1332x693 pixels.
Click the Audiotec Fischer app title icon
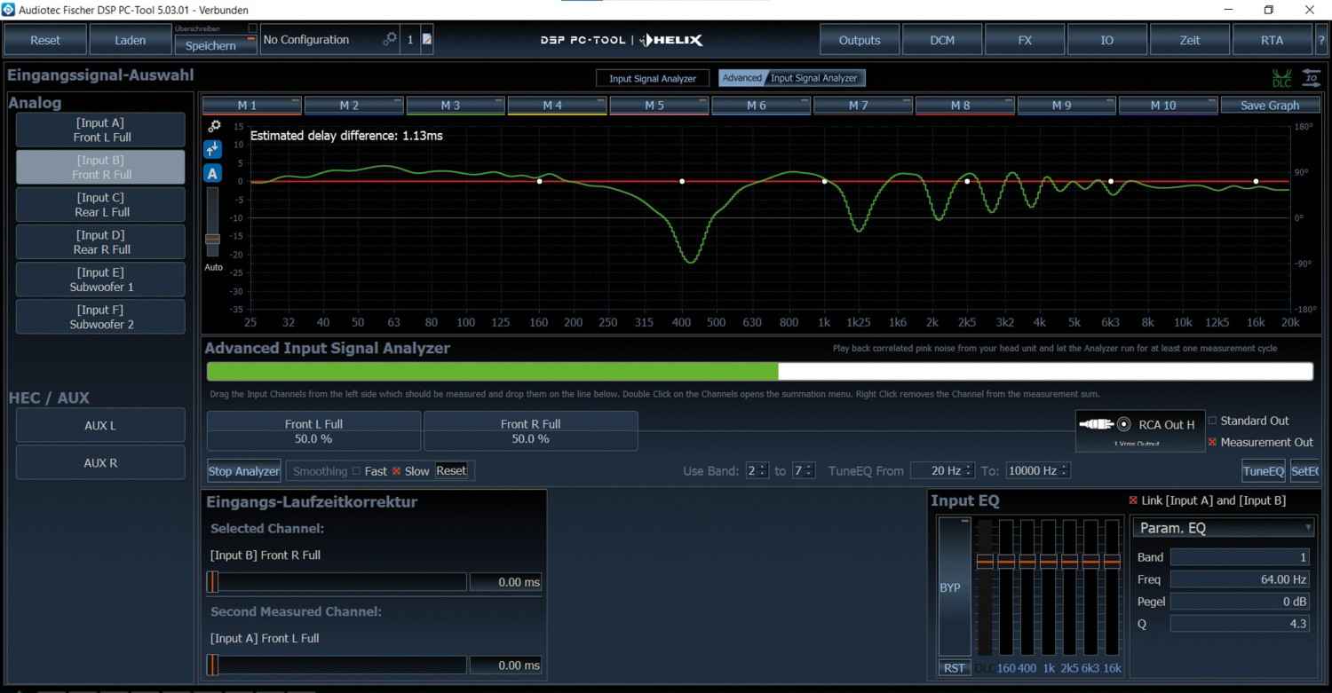(x=9, y=10)
